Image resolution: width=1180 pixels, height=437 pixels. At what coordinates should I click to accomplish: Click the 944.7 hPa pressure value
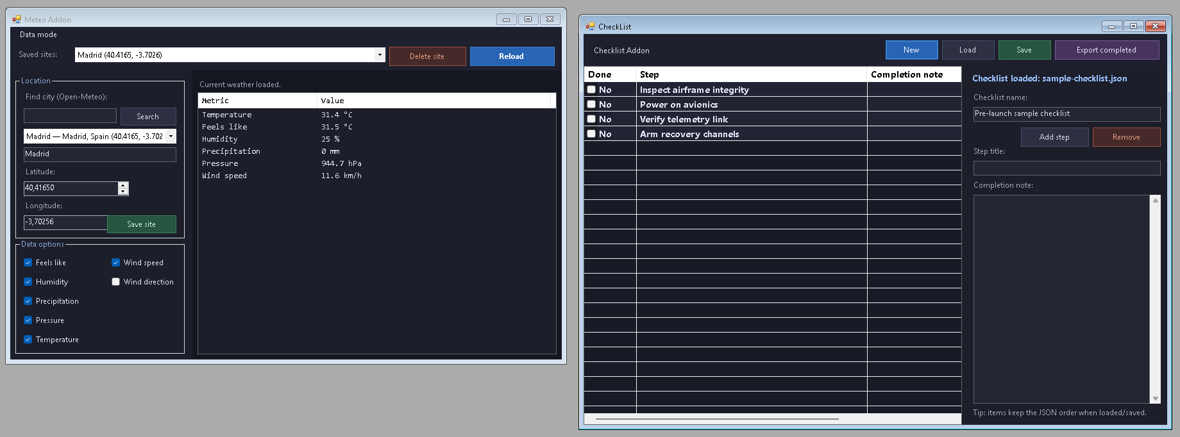[x=341, y=163]
